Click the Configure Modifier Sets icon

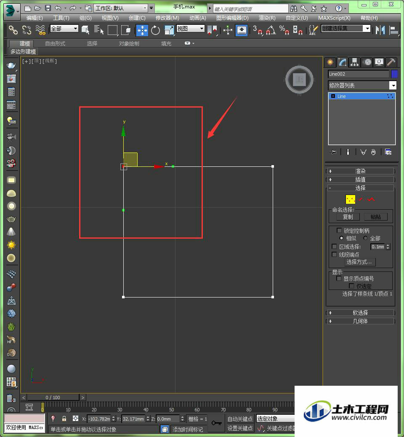[x=388, y=152]
